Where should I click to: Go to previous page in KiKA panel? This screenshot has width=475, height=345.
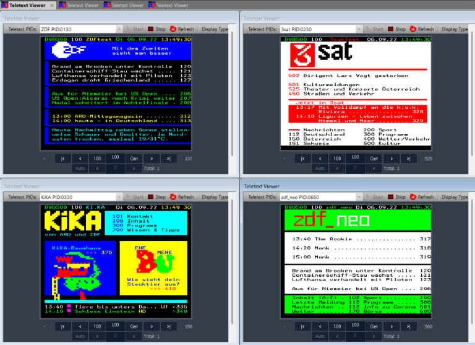[80, 326]
